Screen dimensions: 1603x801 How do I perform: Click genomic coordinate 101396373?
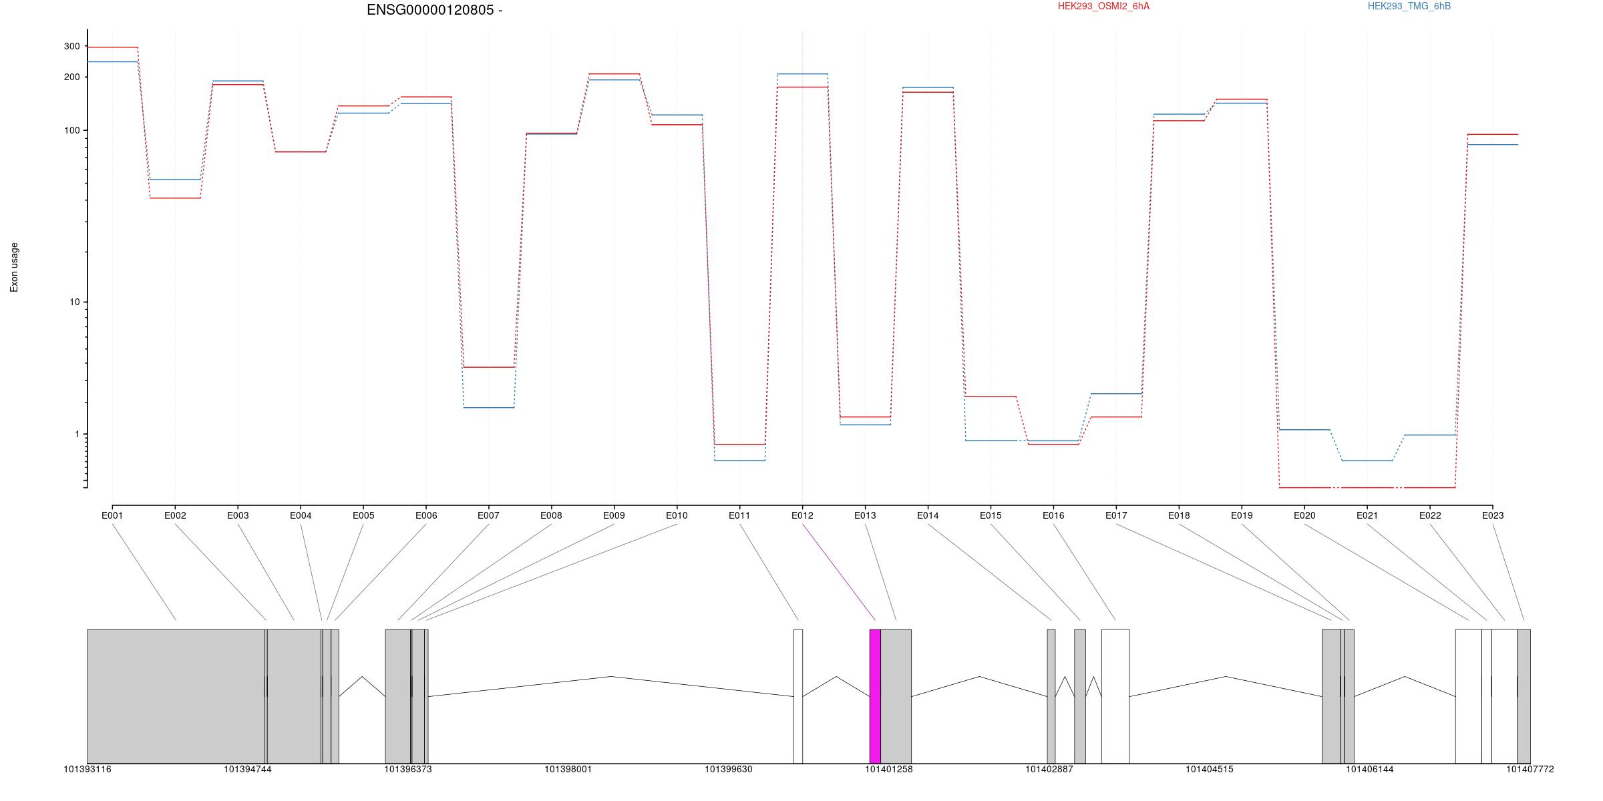(408, 770)
